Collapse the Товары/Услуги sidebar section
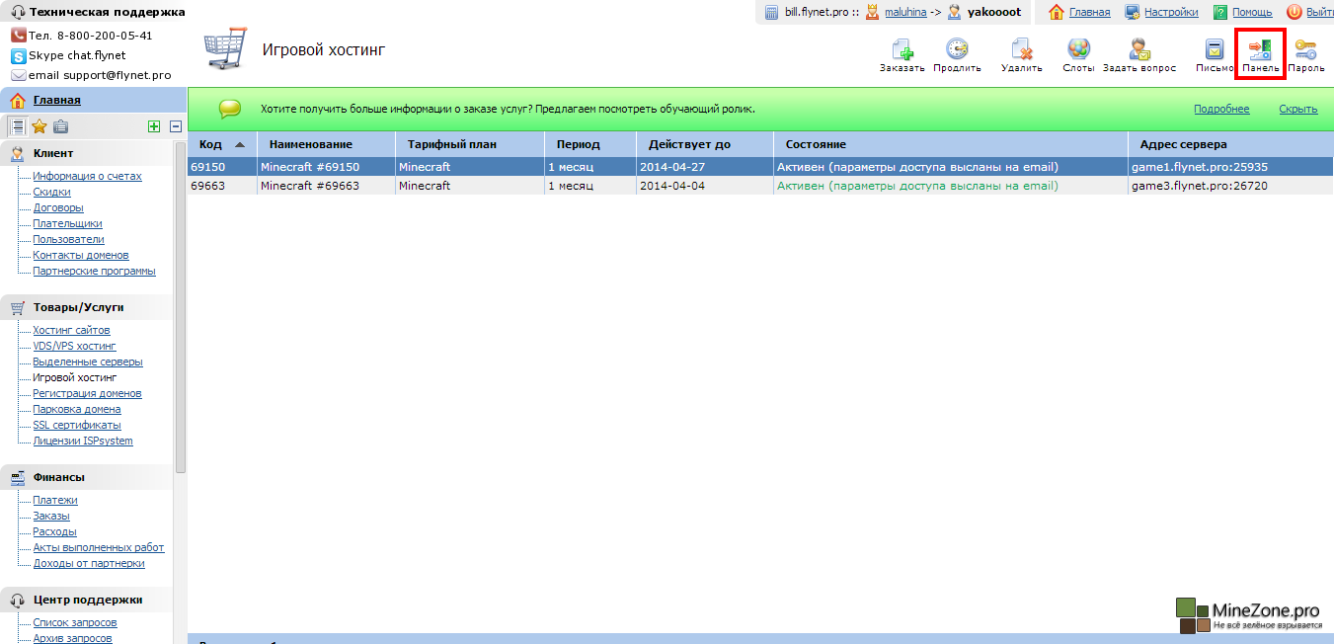The width and height of the screenshot is (1334, 644). [78, 307]
